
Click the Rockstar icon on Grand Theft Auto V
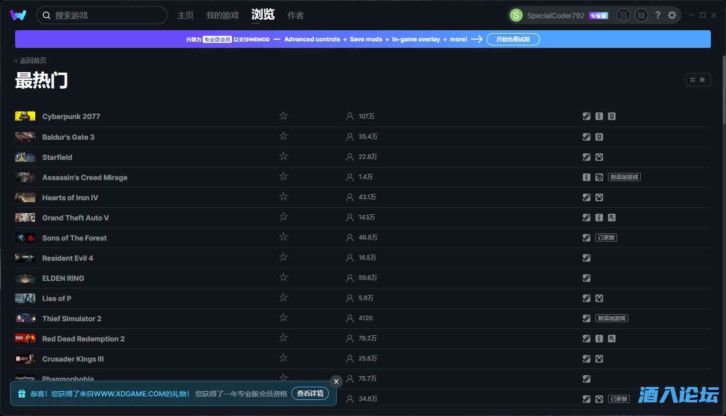click(612, 218)
